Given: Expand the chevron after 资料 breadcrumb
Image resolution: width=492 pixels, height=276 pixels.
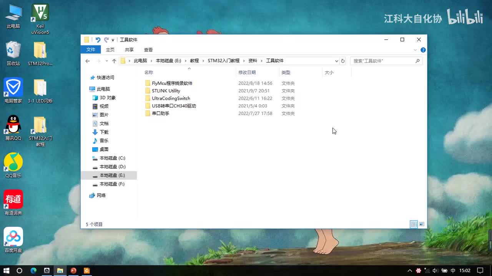Looking at the screenshot, I should tap(262, 61).
